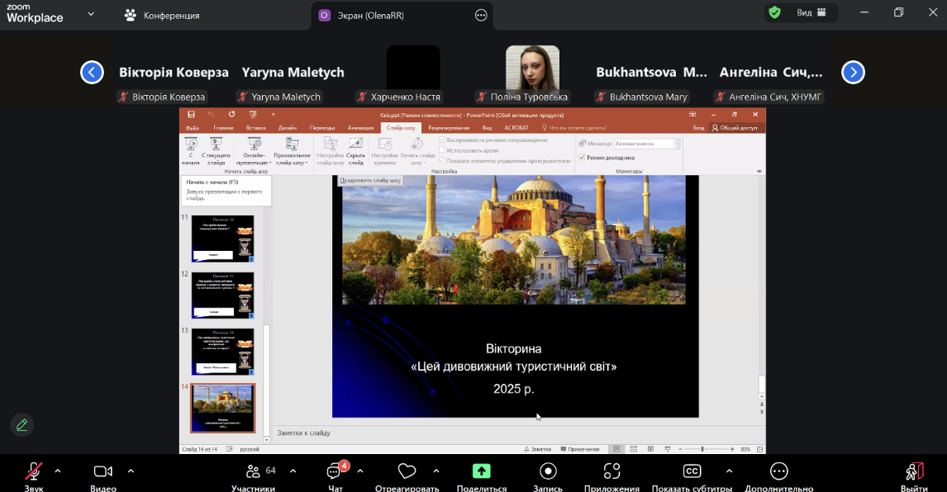
Task: Open the Участники participants panel
Action: click(253, 471)
